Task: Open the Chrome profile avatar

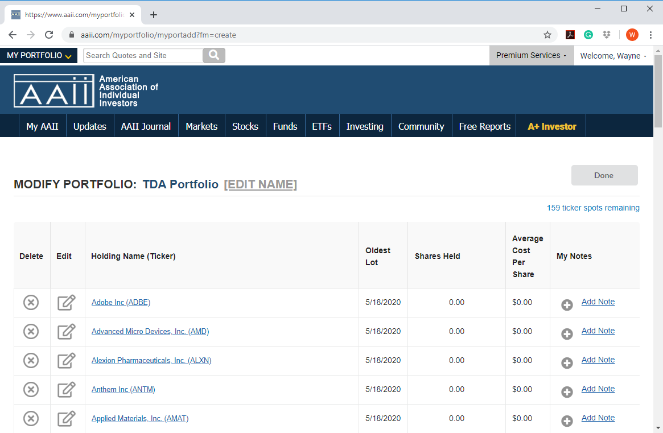Action: tap(632, 35)
